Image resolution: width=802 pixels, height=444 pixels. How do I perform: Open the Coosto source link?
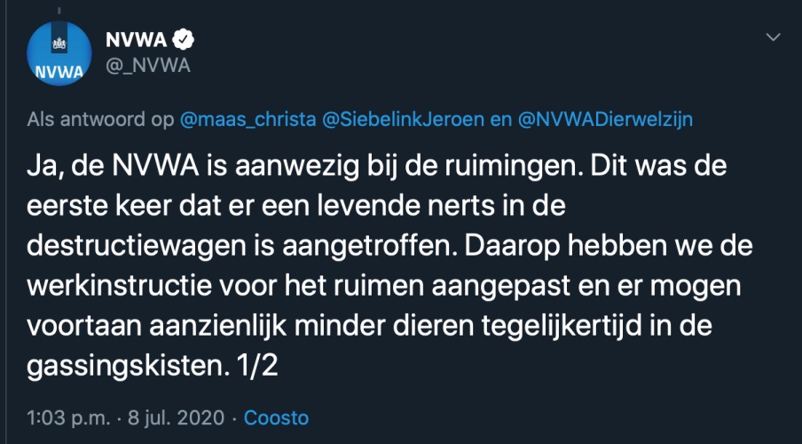(x=276, y=416)
